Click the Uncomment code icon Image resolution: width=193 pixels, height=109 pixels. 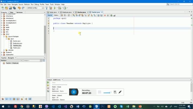click(114, 15)
